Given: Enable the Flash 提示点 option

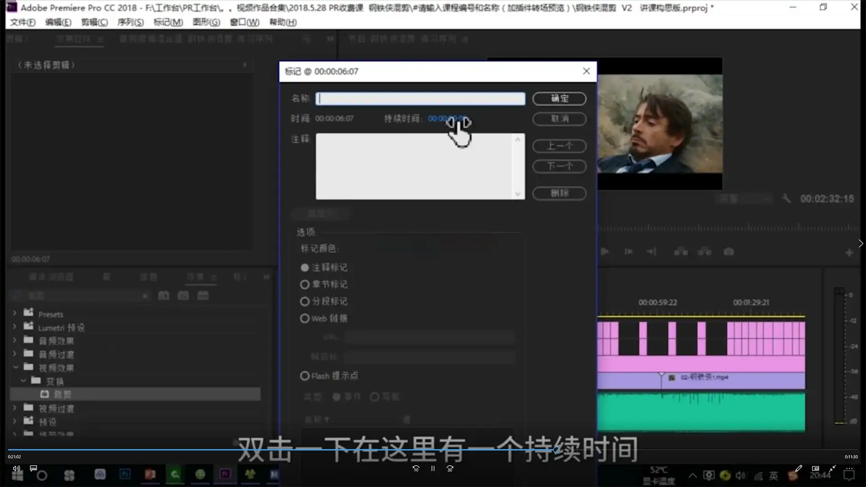Looking at the screenshot, I should click(304, 376).
